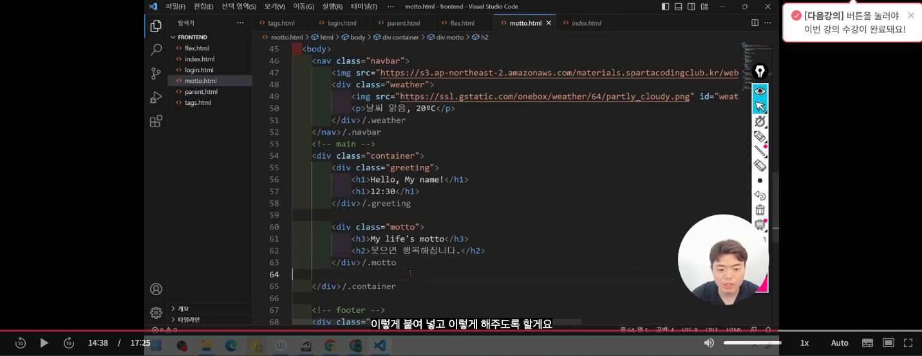Open the 파일(F) menu
922x356 pixels.
coord(175,6)
